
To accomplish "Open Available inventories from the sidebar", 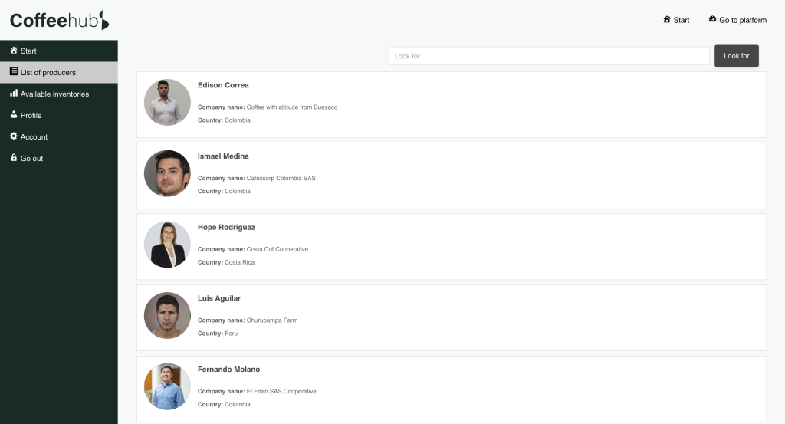I will tap(58, 94).
